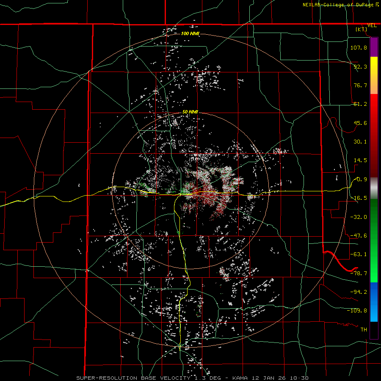Click the Super-Resolution Base Velocity caption at bottom
Viewport: 381px width, 381px height.
point(193,378)
